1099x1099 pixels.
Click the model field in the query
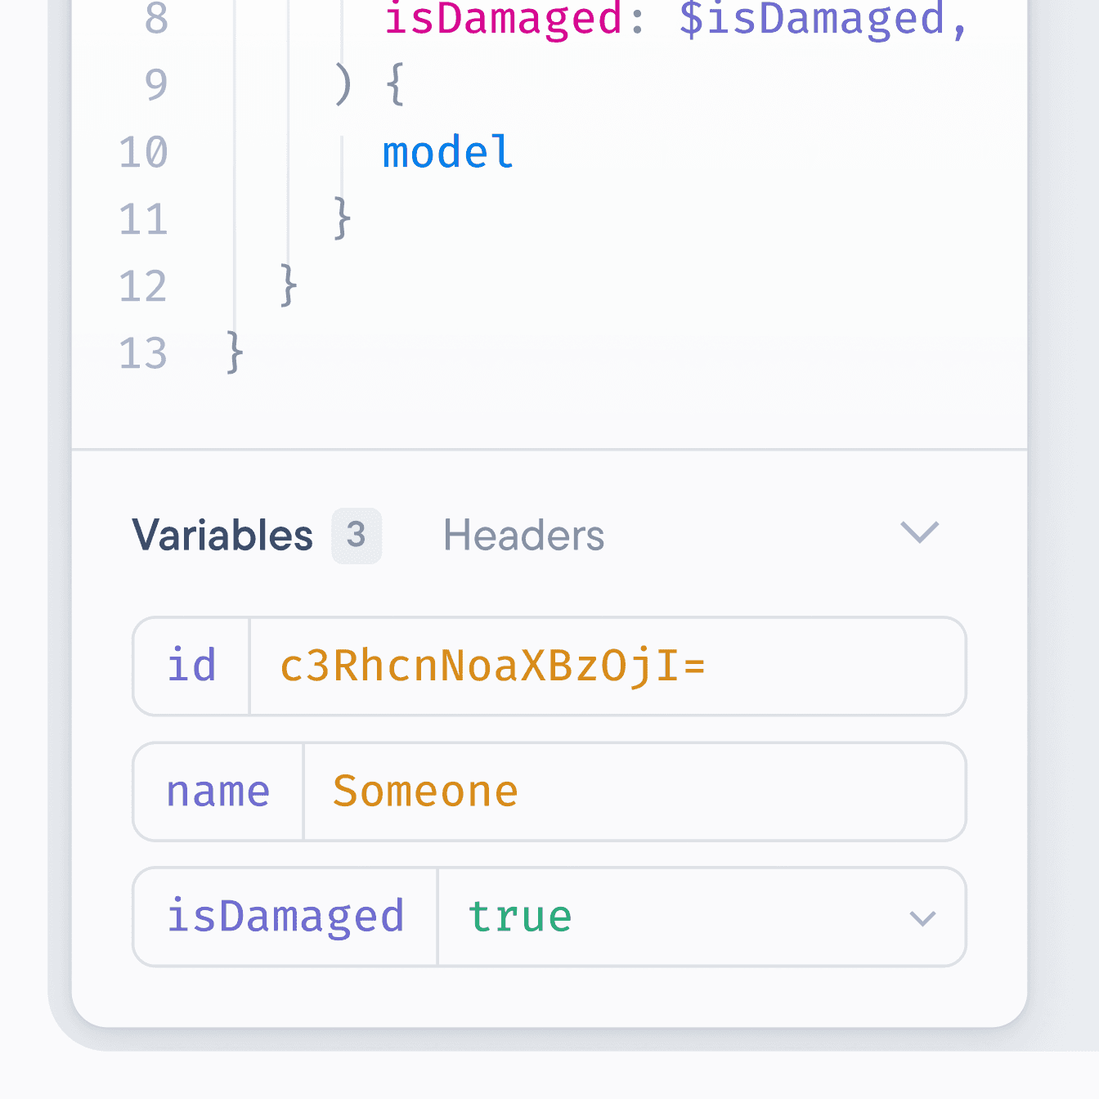pos(446,152)
